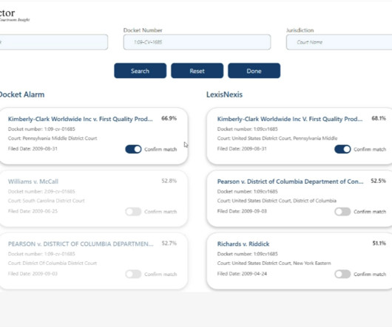The image size is (392, 327).
Task: Click the Reset button
Action: click(197, 71)
